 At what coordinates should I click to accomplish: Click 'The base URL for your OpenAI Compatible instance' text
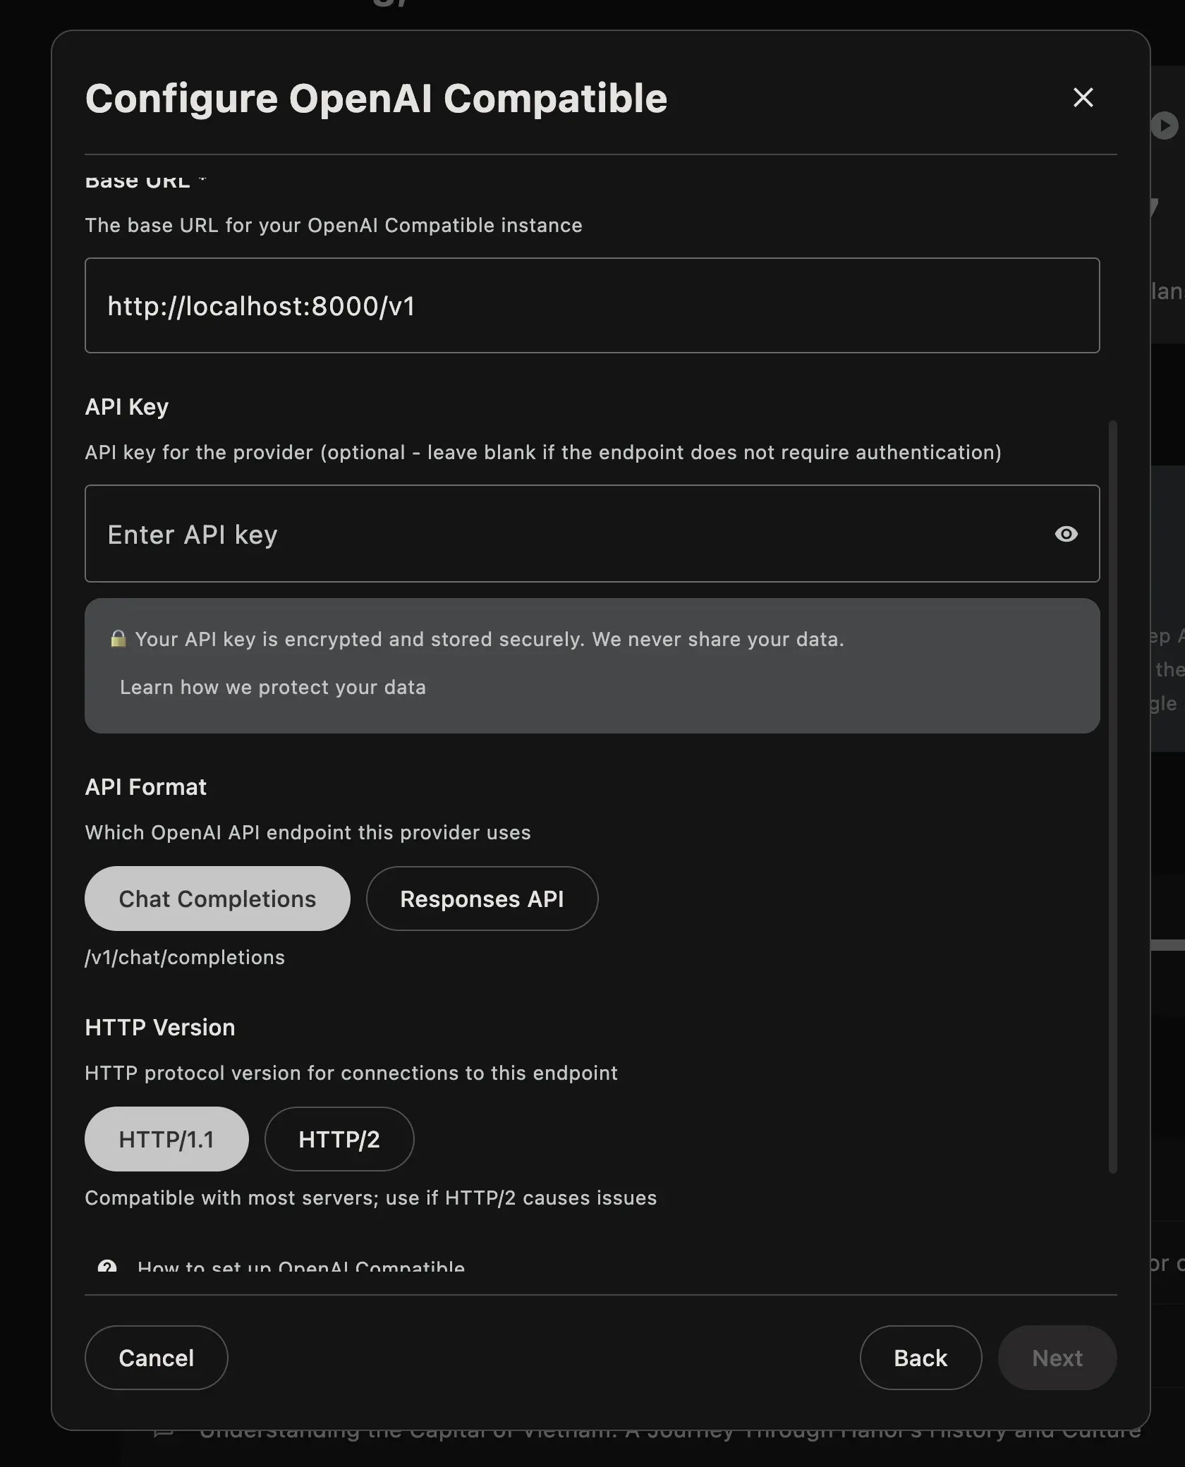point(334,226)
